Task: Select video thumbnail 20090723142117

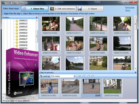Action: 75,24
